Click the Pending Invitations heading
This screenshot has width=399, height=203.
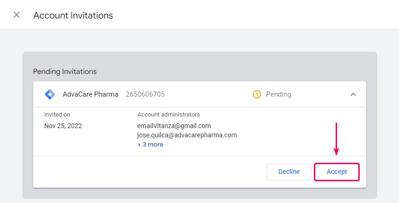65,72
